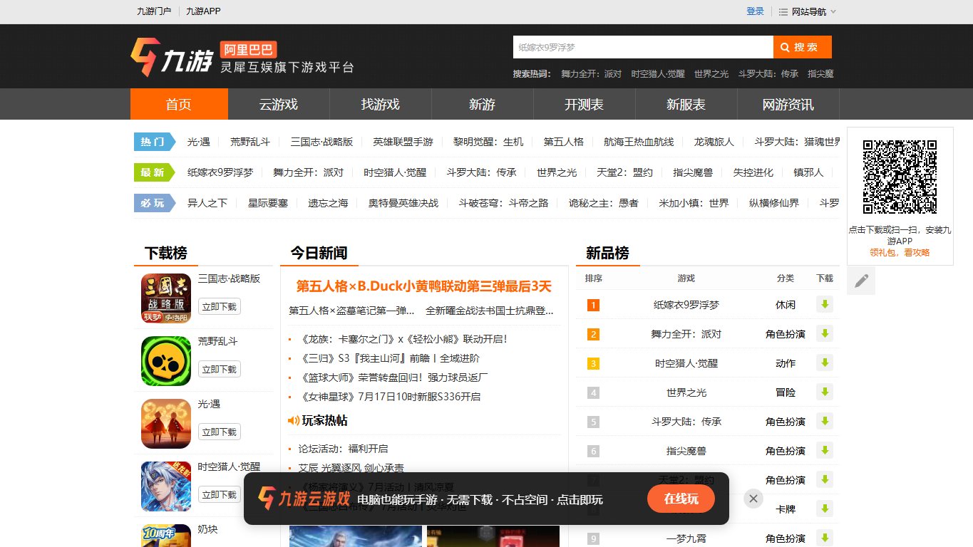Select the 首页 navigation tab
The image size is (973, 547).
(179, 104)
